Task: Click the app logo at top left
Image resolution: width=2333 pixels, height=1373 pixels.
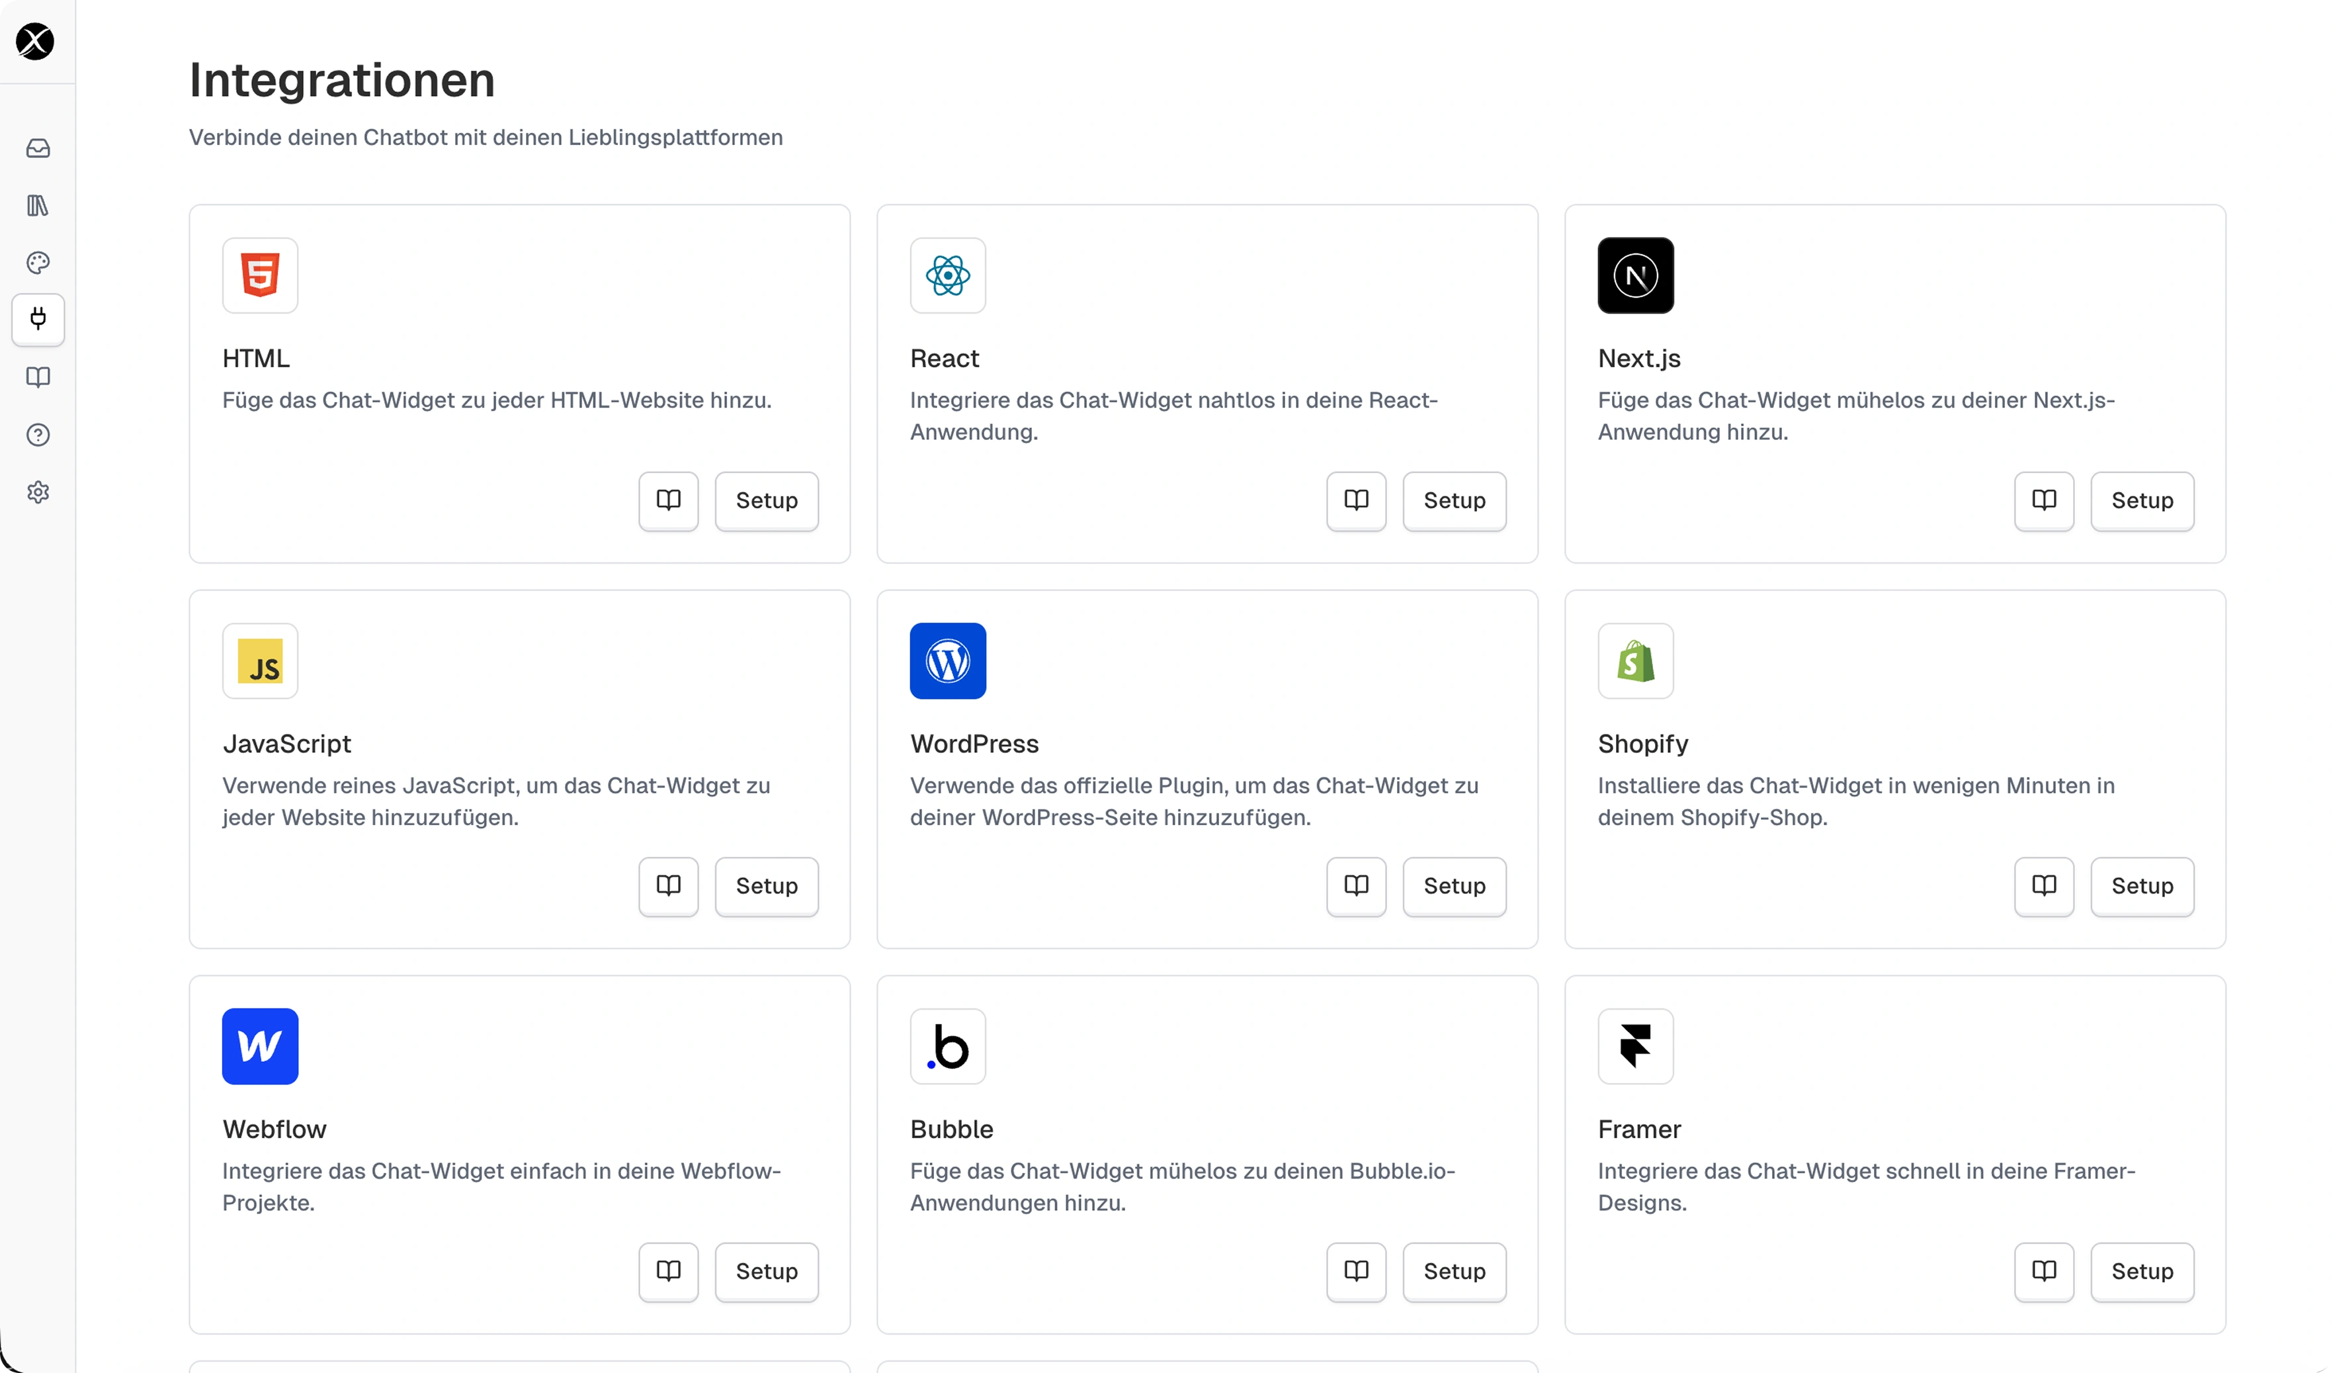Action: coord(35,42)
